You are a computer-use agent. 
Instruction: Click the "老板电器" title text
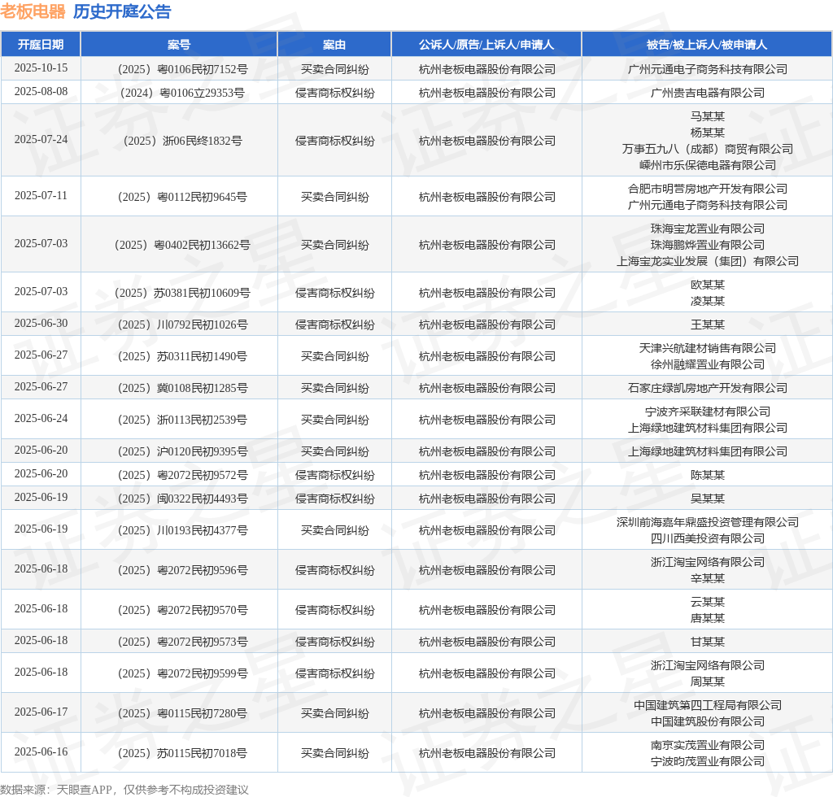coord(33,11)
